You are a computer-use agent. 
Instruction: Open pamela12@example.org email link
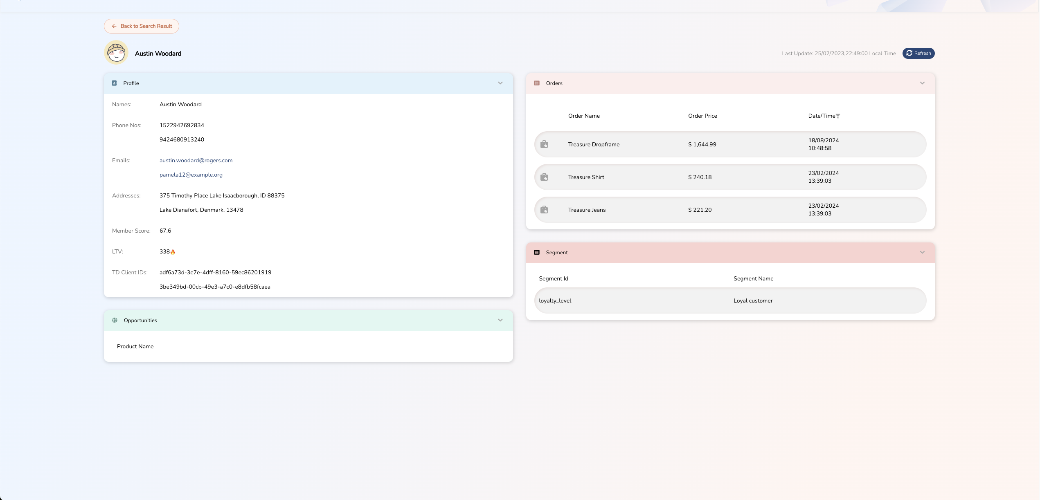pos(191,175)
